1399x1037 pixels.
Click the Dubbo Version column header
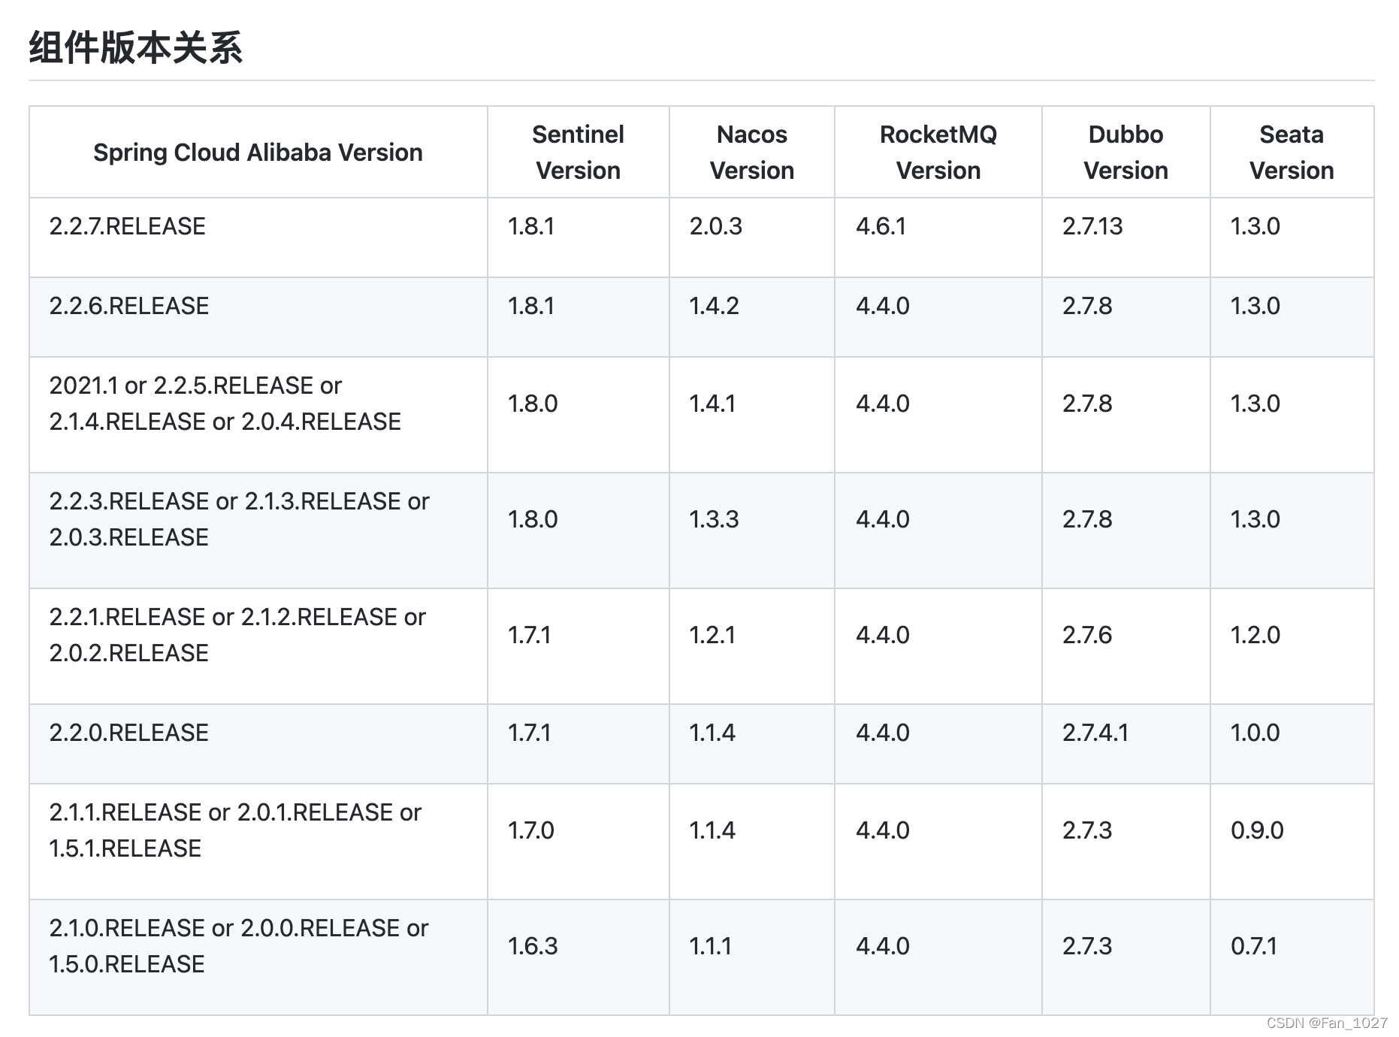coord(1126,153)
